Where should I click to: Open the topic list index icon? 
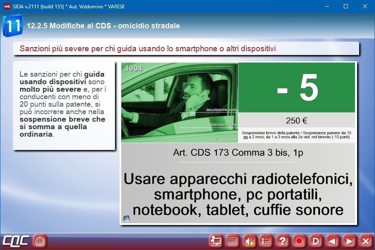pyautogui.click(x=266, y=241)
